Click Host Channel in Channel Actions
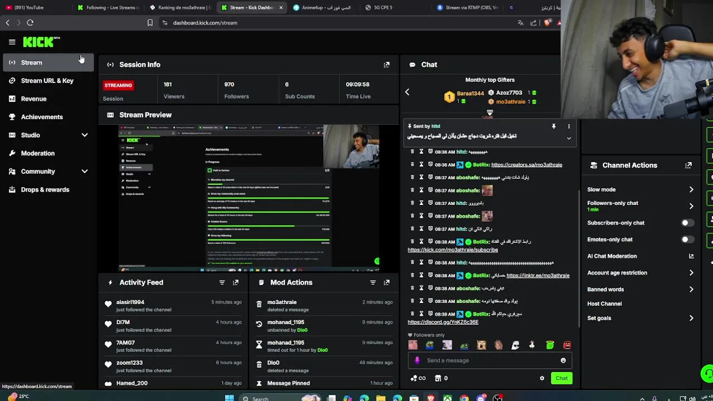This screenshot has height=401, width=713. (x=604, y=304)
